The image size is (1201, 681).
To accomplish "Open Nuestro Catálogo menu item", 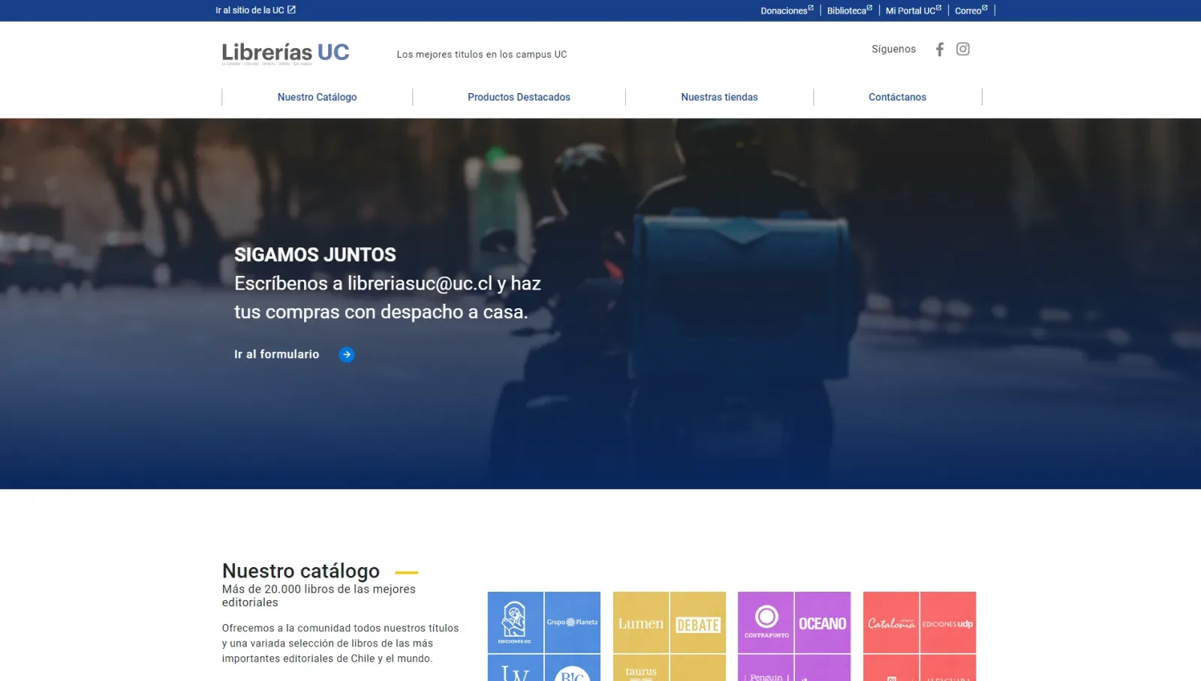I will click(x=317, y=97).
